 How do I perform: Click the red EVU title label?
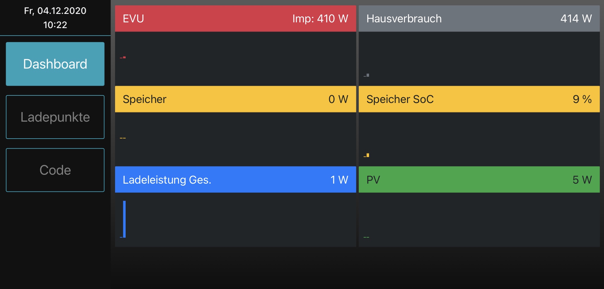[133, 19]
